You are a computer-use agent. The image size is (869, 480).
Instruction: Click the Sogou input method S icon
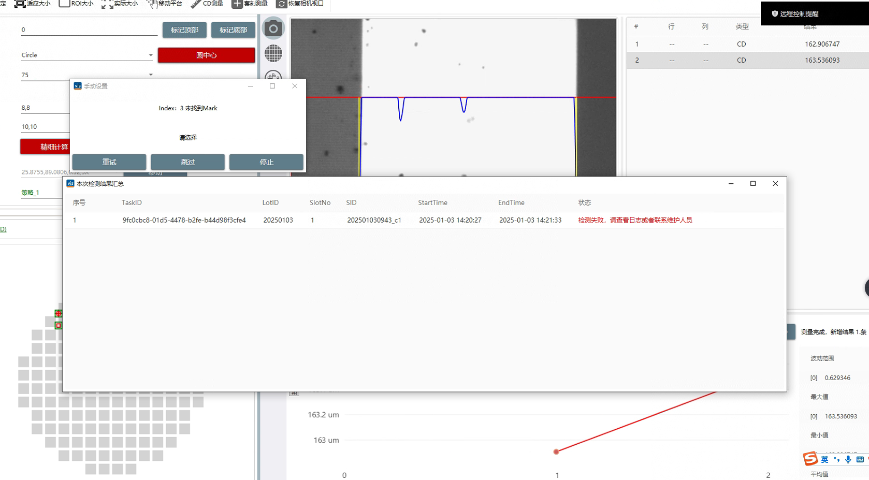[x=810, y=459]
